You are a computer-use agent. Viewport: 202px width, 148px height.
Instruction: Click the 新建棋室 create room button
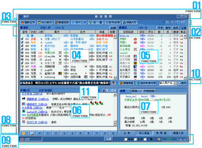point(127,83)
